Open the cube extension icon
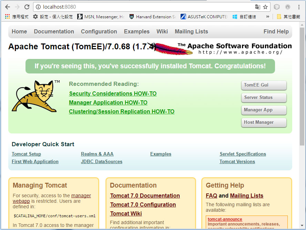Image resolution: width=306 pixels, height=230 pixels. click(x=276, y=7)
